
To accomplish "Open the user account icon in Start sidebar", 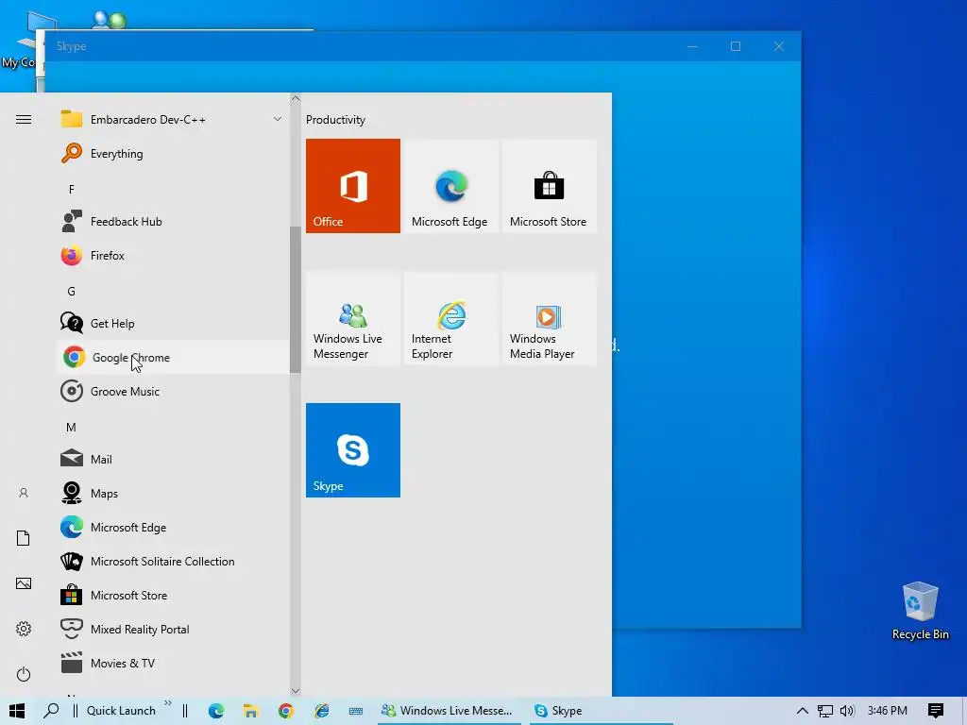I will (x=24, y=493).
